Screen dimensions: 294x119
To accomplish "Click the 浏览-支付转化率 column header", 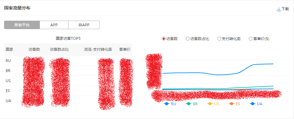I will (x=98, y=49).
